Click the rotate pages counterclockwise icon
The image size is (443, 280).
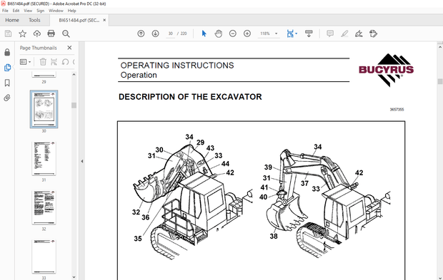(65, 62)
